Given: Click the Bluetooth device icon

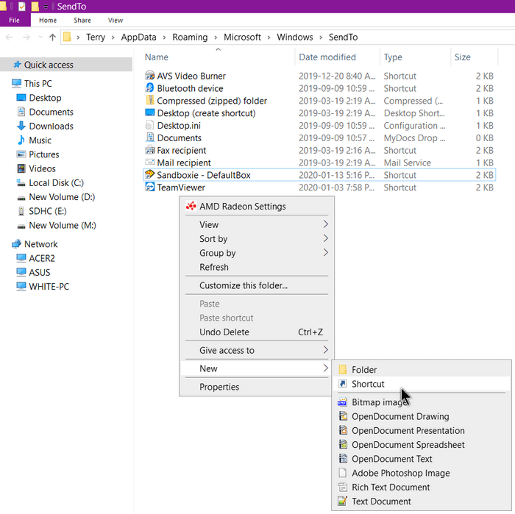Looking at the screenshot, I should 150,88.
